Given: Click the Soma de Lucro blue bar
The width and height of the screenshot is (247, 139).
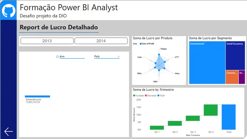Looking at the screenshot, I should [x=37, y=97].
